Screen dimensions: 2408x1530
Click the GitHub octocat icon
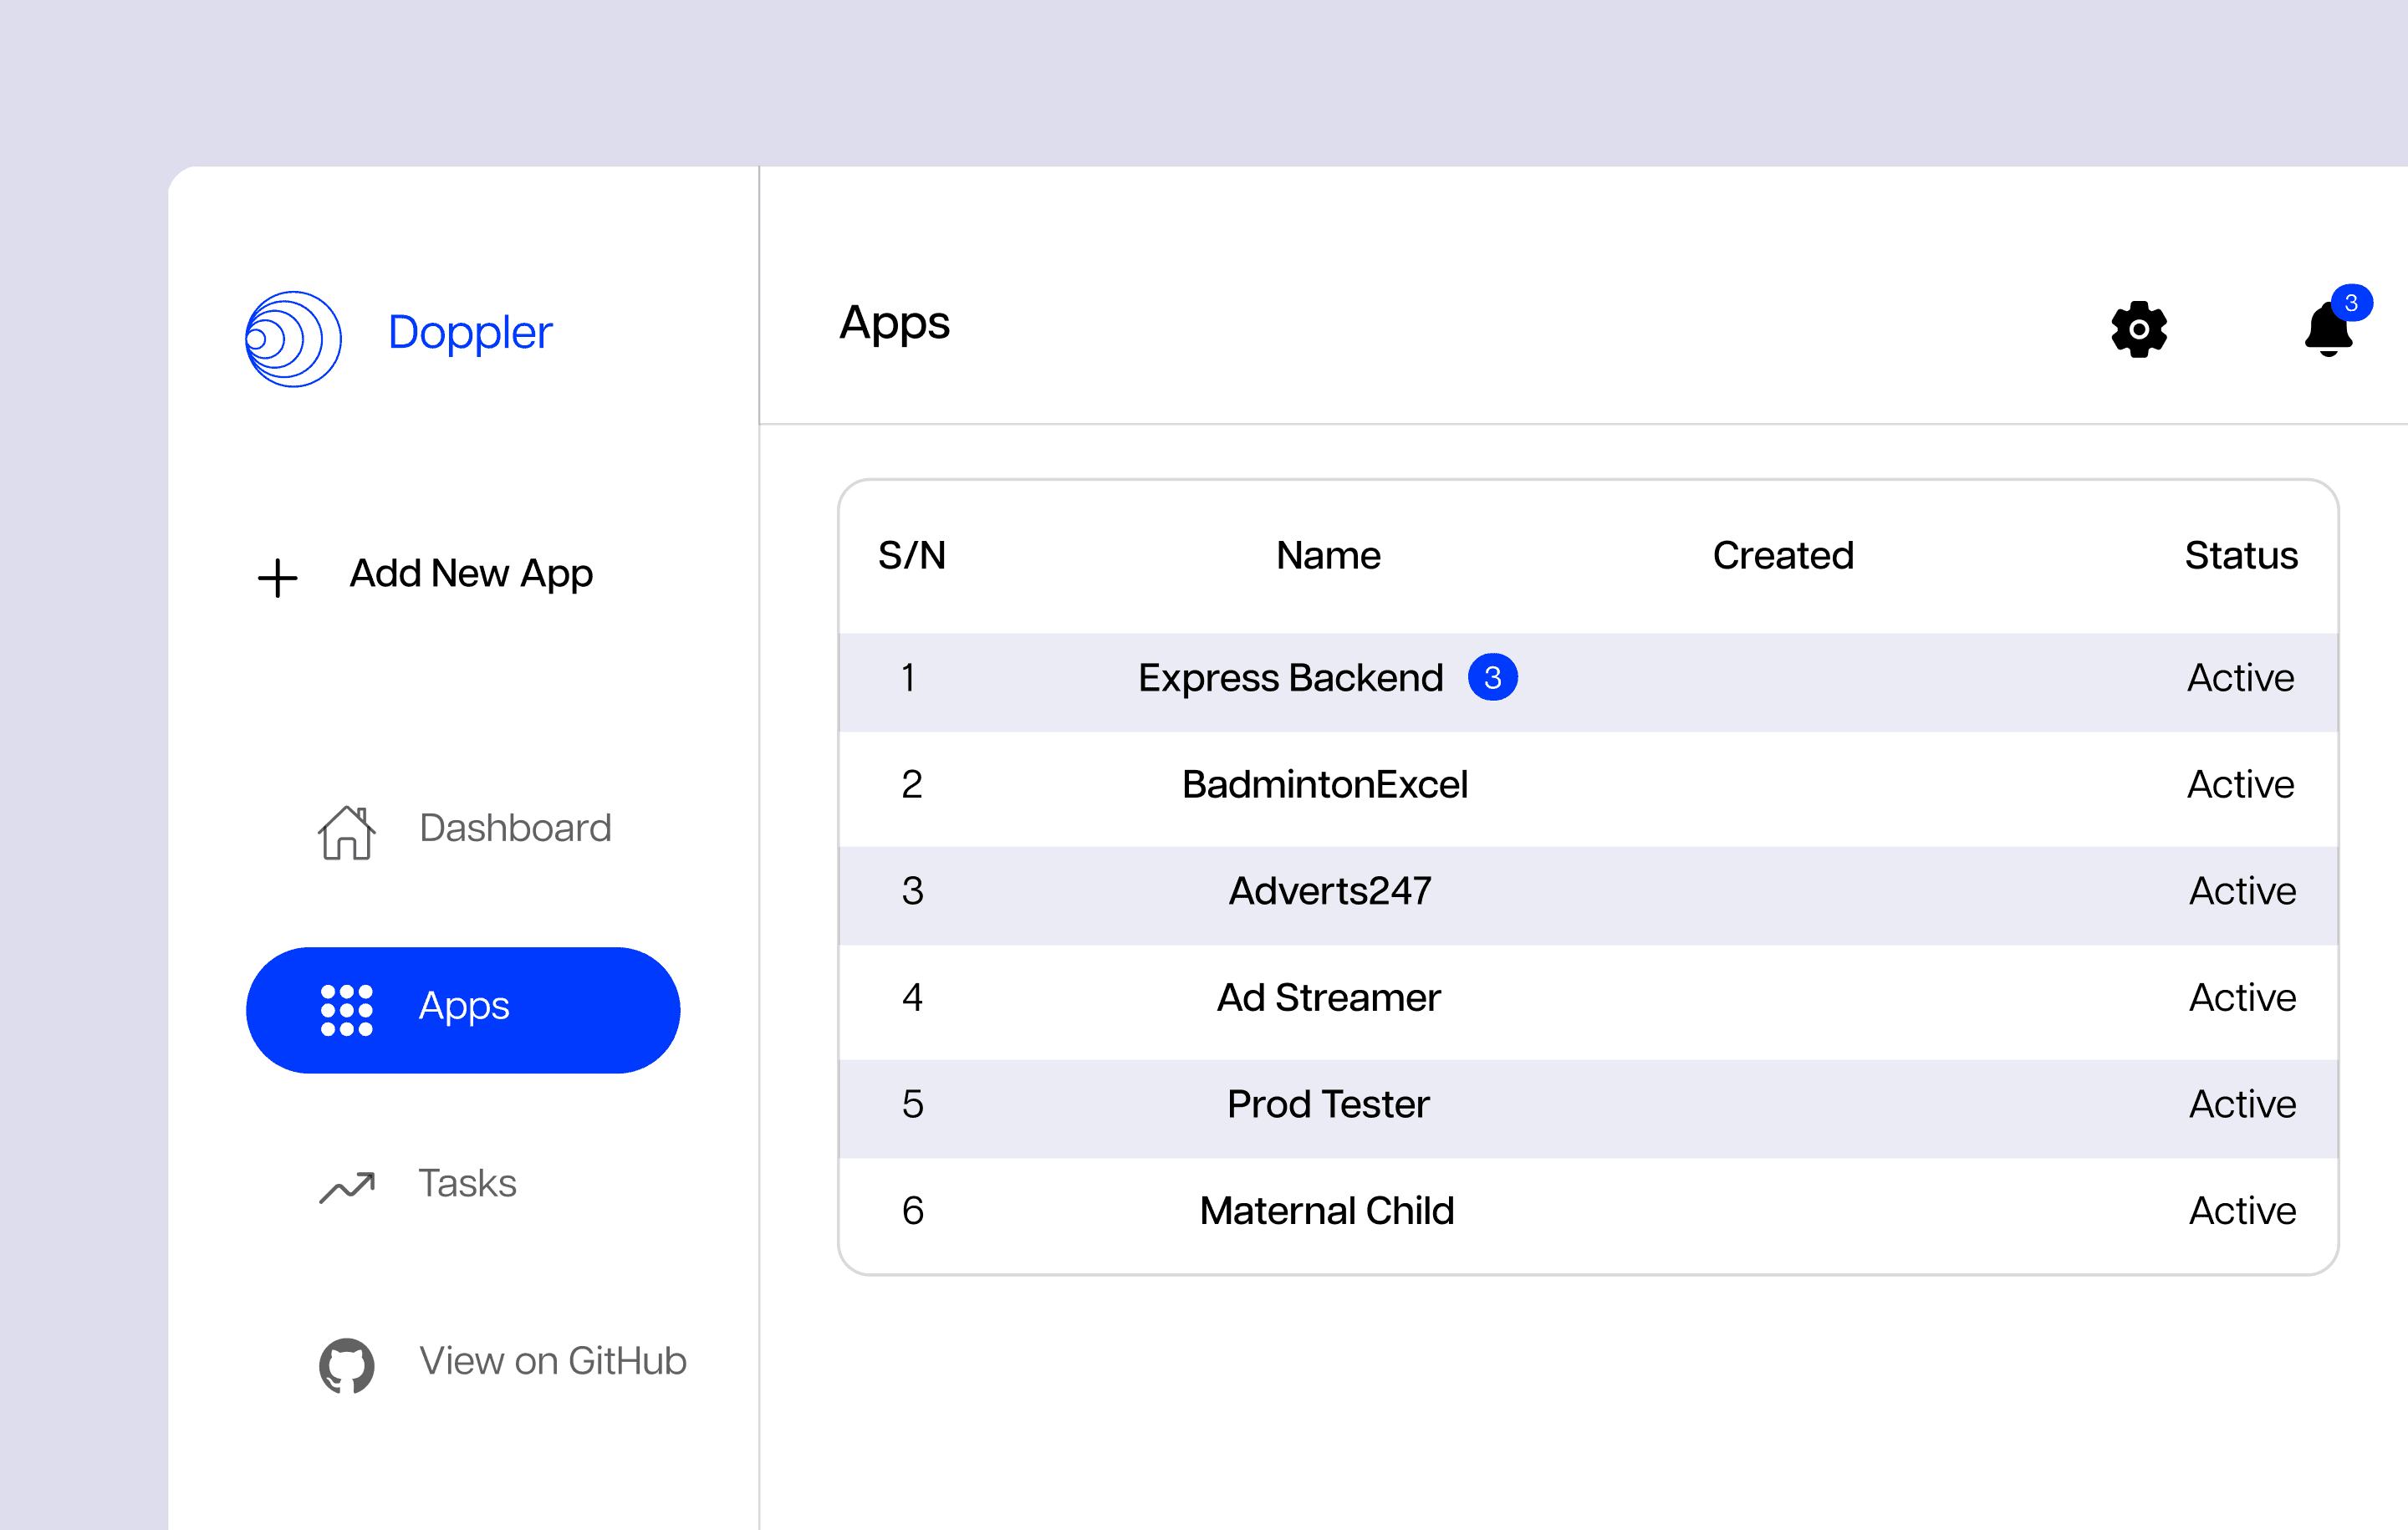(346, 1364)
